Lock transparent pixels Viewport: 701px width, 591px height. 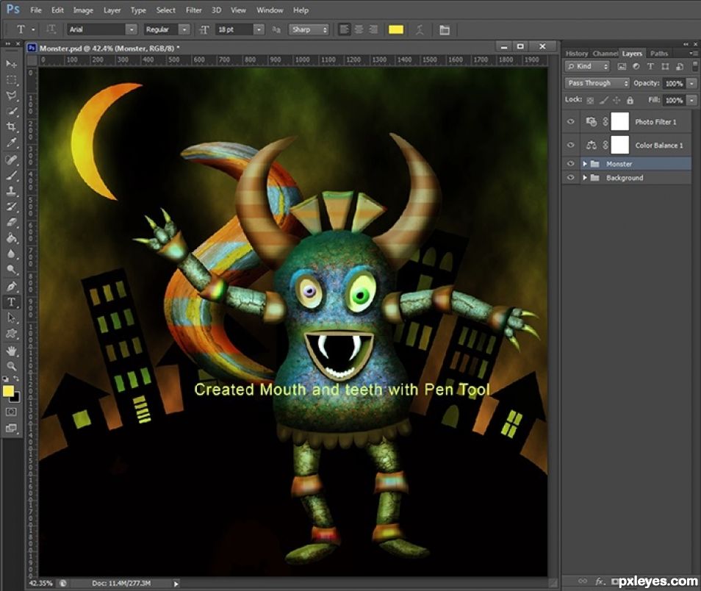pos(590,100)
